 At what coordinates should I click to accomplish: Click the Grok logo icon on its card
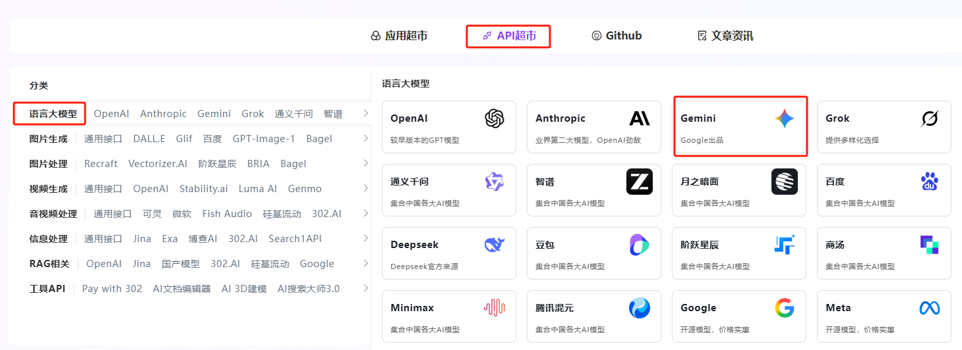pyautogui.click(x=930, y=118)
